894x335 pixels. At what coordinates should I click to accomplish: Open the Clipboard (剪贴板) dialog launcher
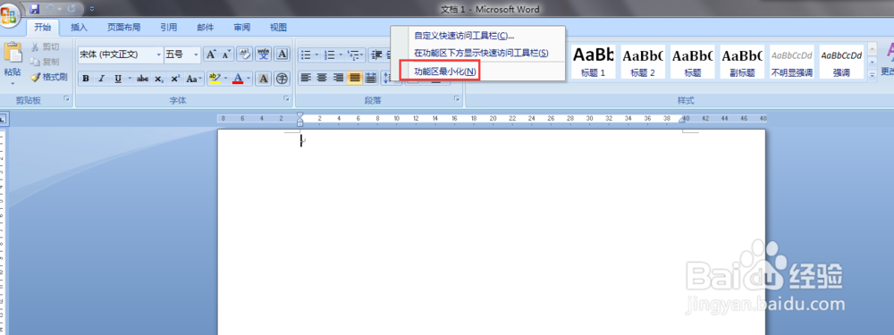click(66, 99)
